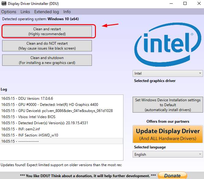Click the Update Display Driver partner banner

[168, 134]
